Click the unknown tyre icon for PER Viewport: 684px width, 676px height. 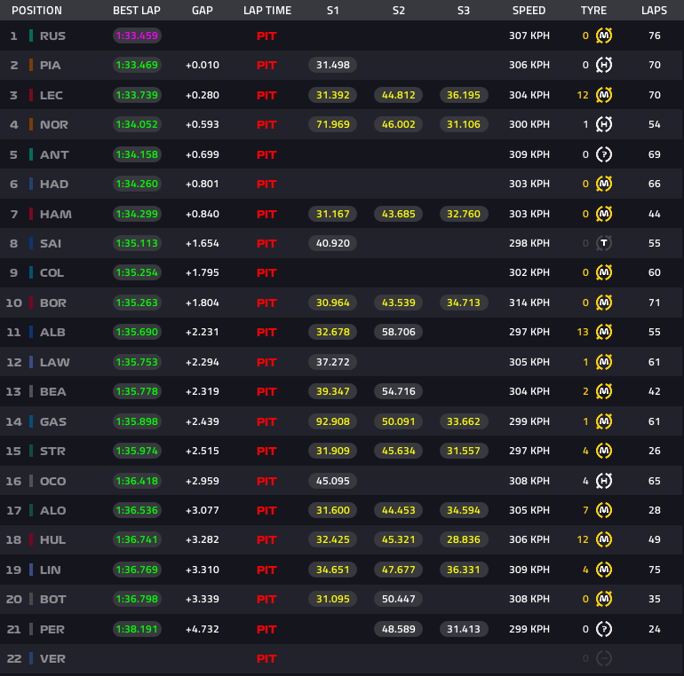604,629
